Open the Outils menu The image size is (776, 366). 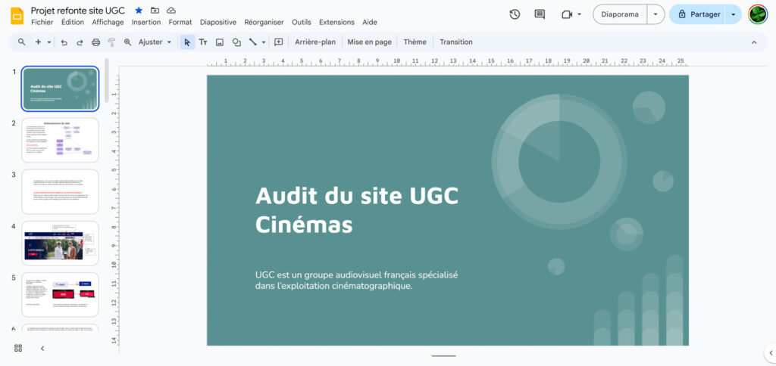[302, 22]
